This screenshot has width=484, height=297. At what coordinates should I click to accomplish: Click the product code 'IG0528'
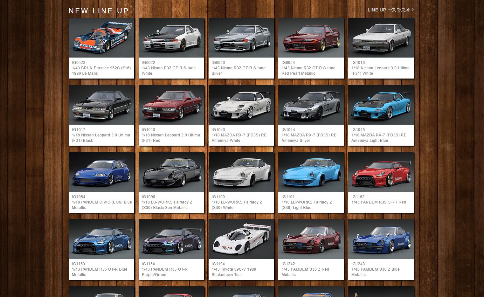click(79, 63)
